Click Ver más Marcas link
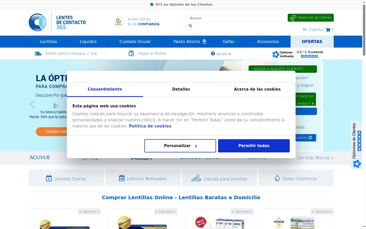Viewport: 366px width, 229px height. (x=315, y=158)
